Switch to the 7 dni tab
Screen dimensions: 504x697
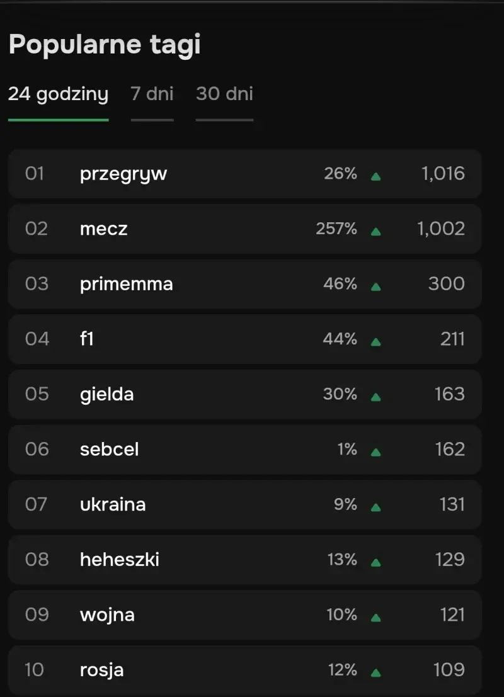[152, 94]
